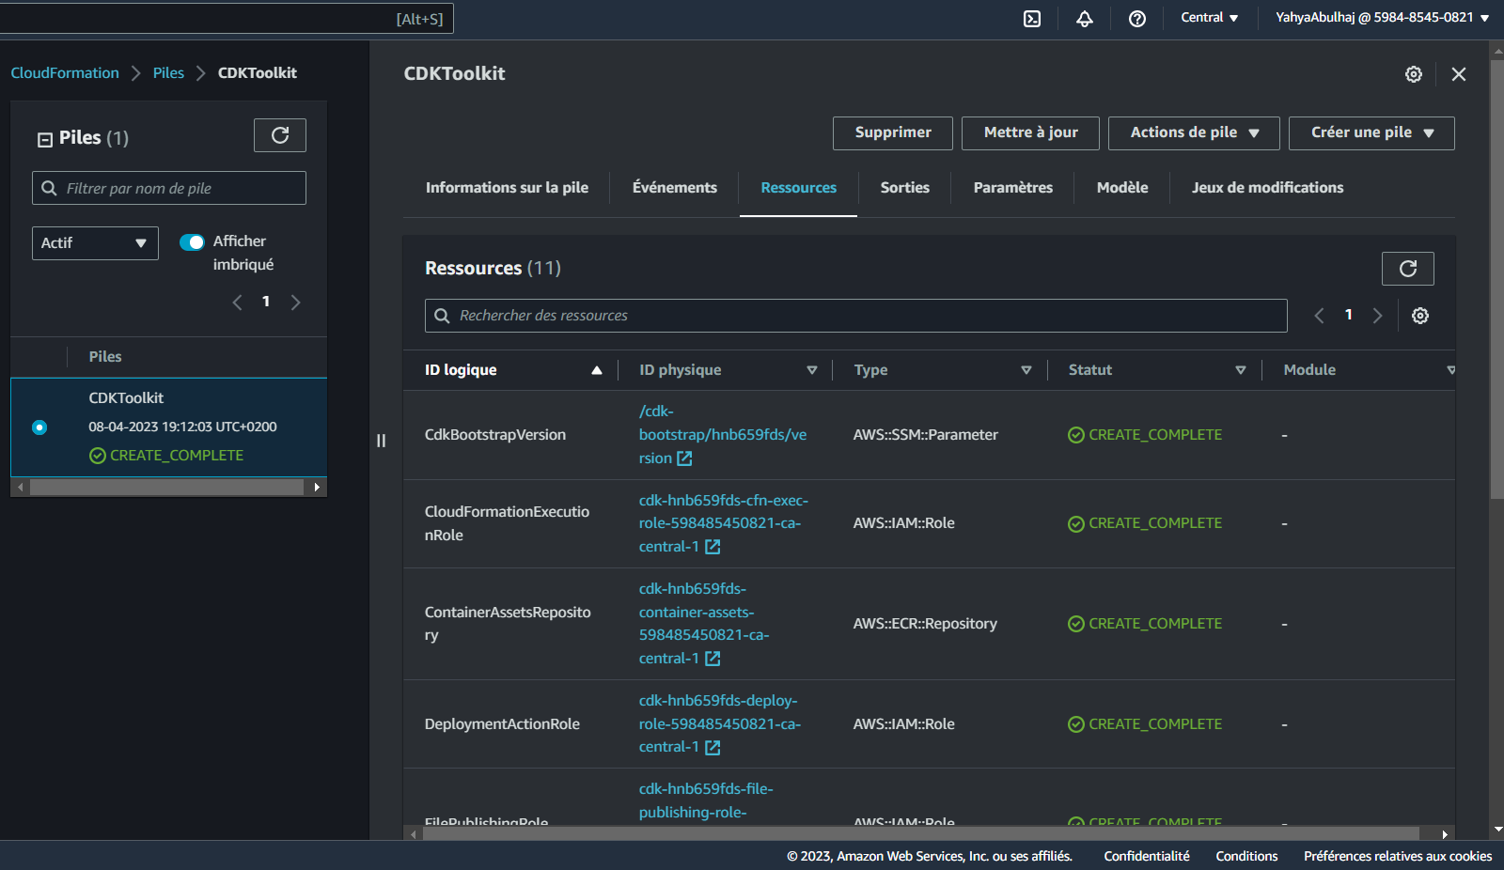
Task: Focus the Rechercher des ressources field
Action: click(856, 316)
